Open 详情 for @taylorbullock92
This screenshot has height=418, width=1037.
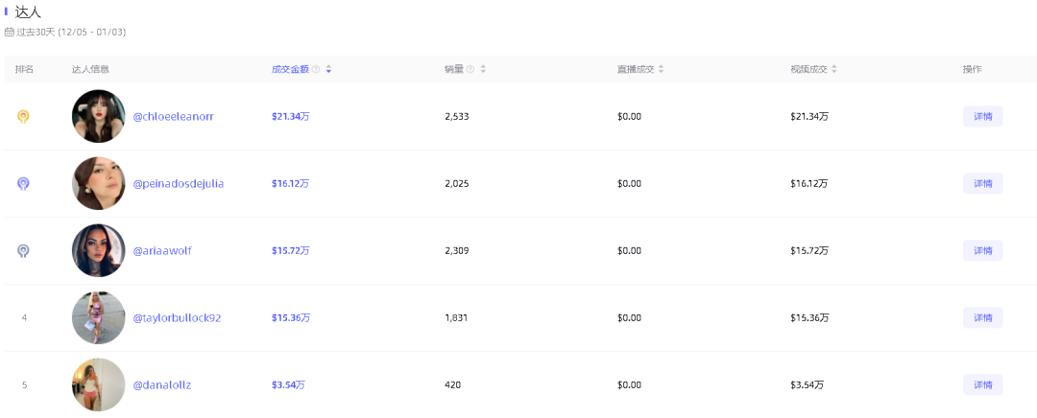(x=982, y=317)
